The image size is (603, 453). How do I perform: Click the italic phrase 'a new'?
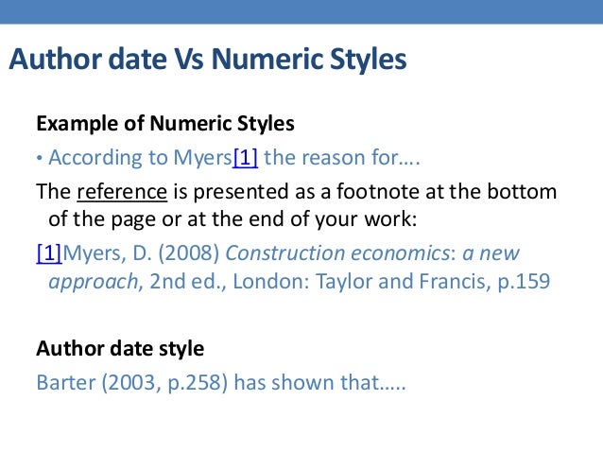[491, 253]
